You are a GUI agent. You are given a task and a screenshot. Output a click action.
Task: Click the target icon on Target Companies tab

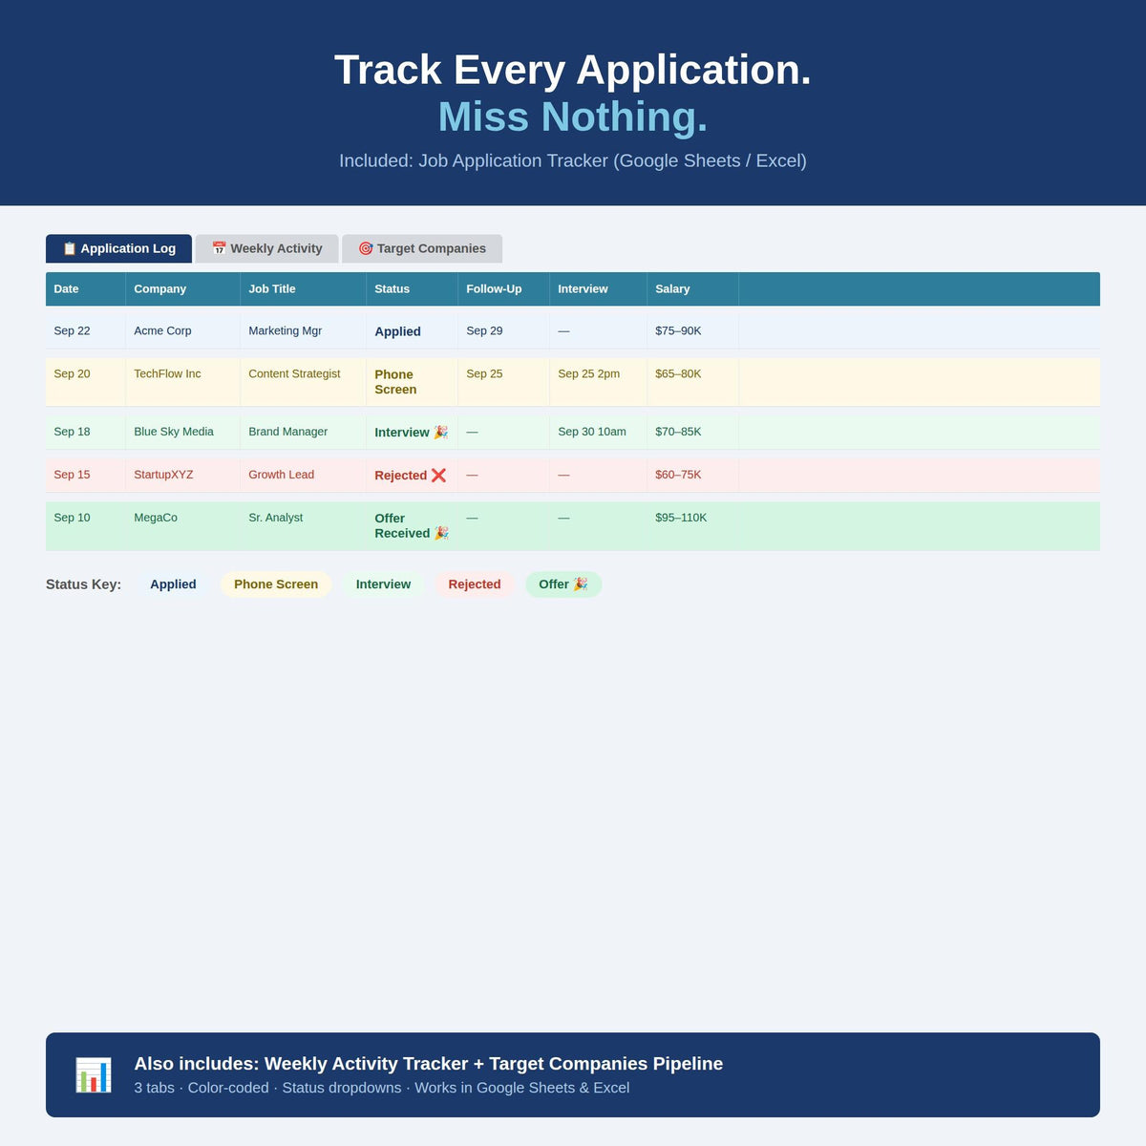[x=365, y=248]
